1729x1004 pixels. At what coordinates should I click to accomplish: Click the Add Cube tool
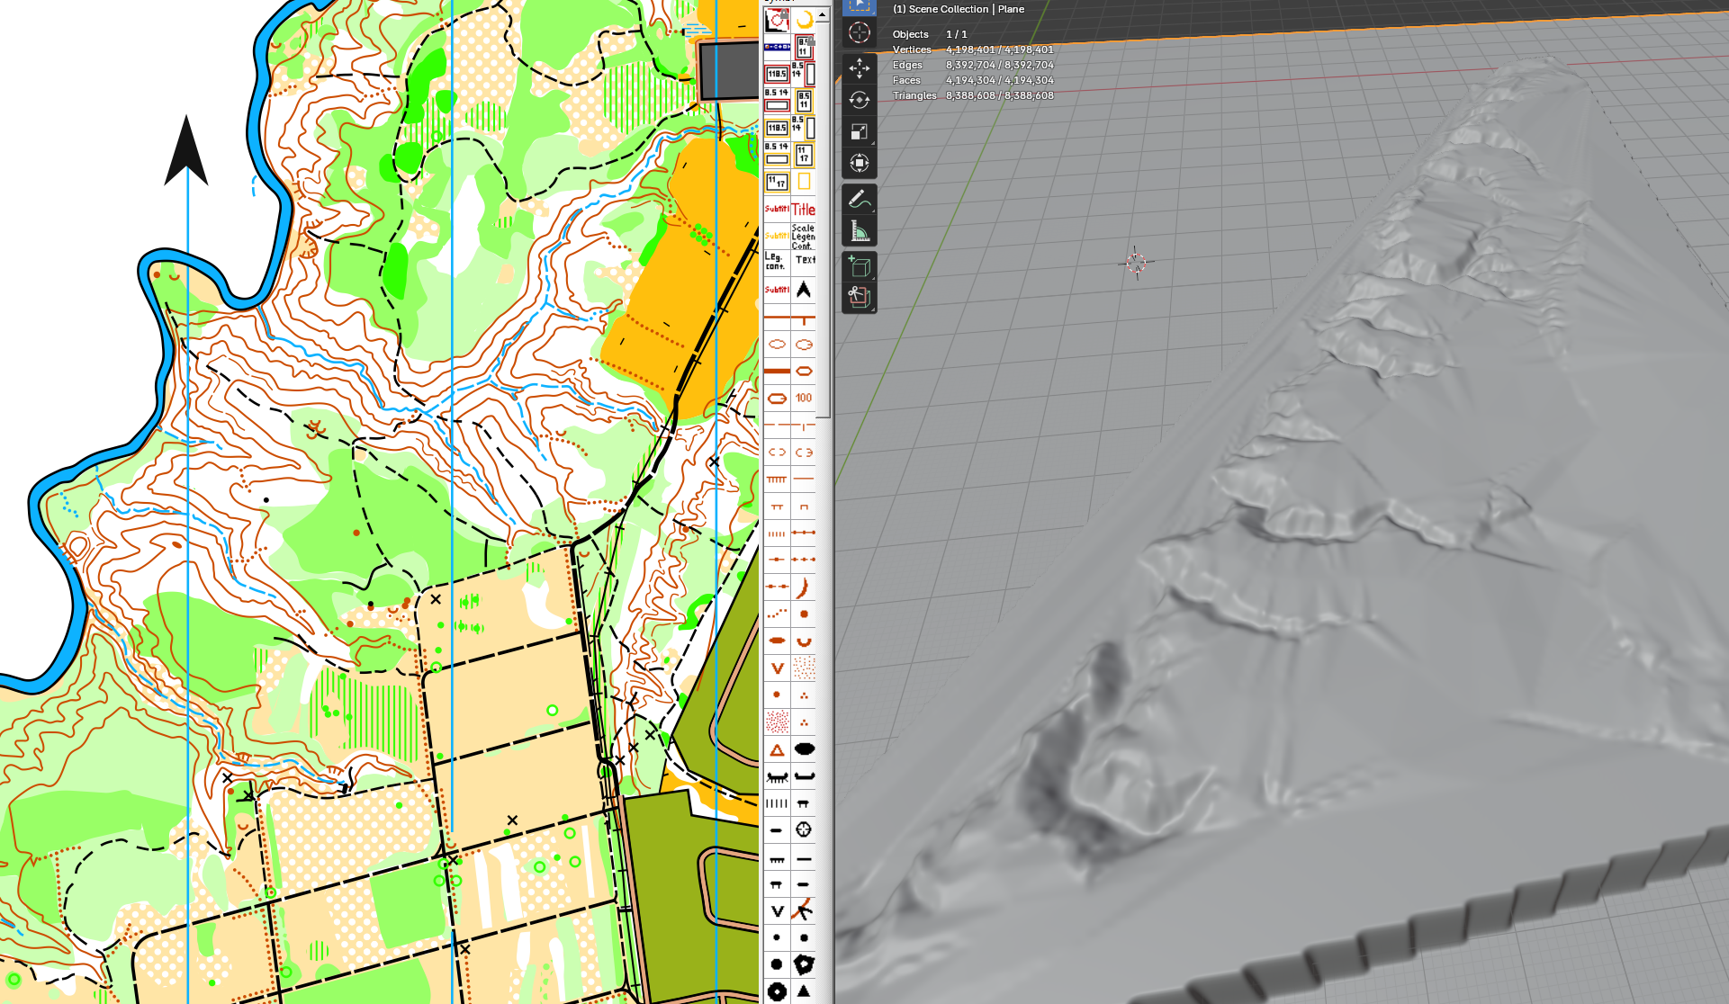tap(859, 266)
